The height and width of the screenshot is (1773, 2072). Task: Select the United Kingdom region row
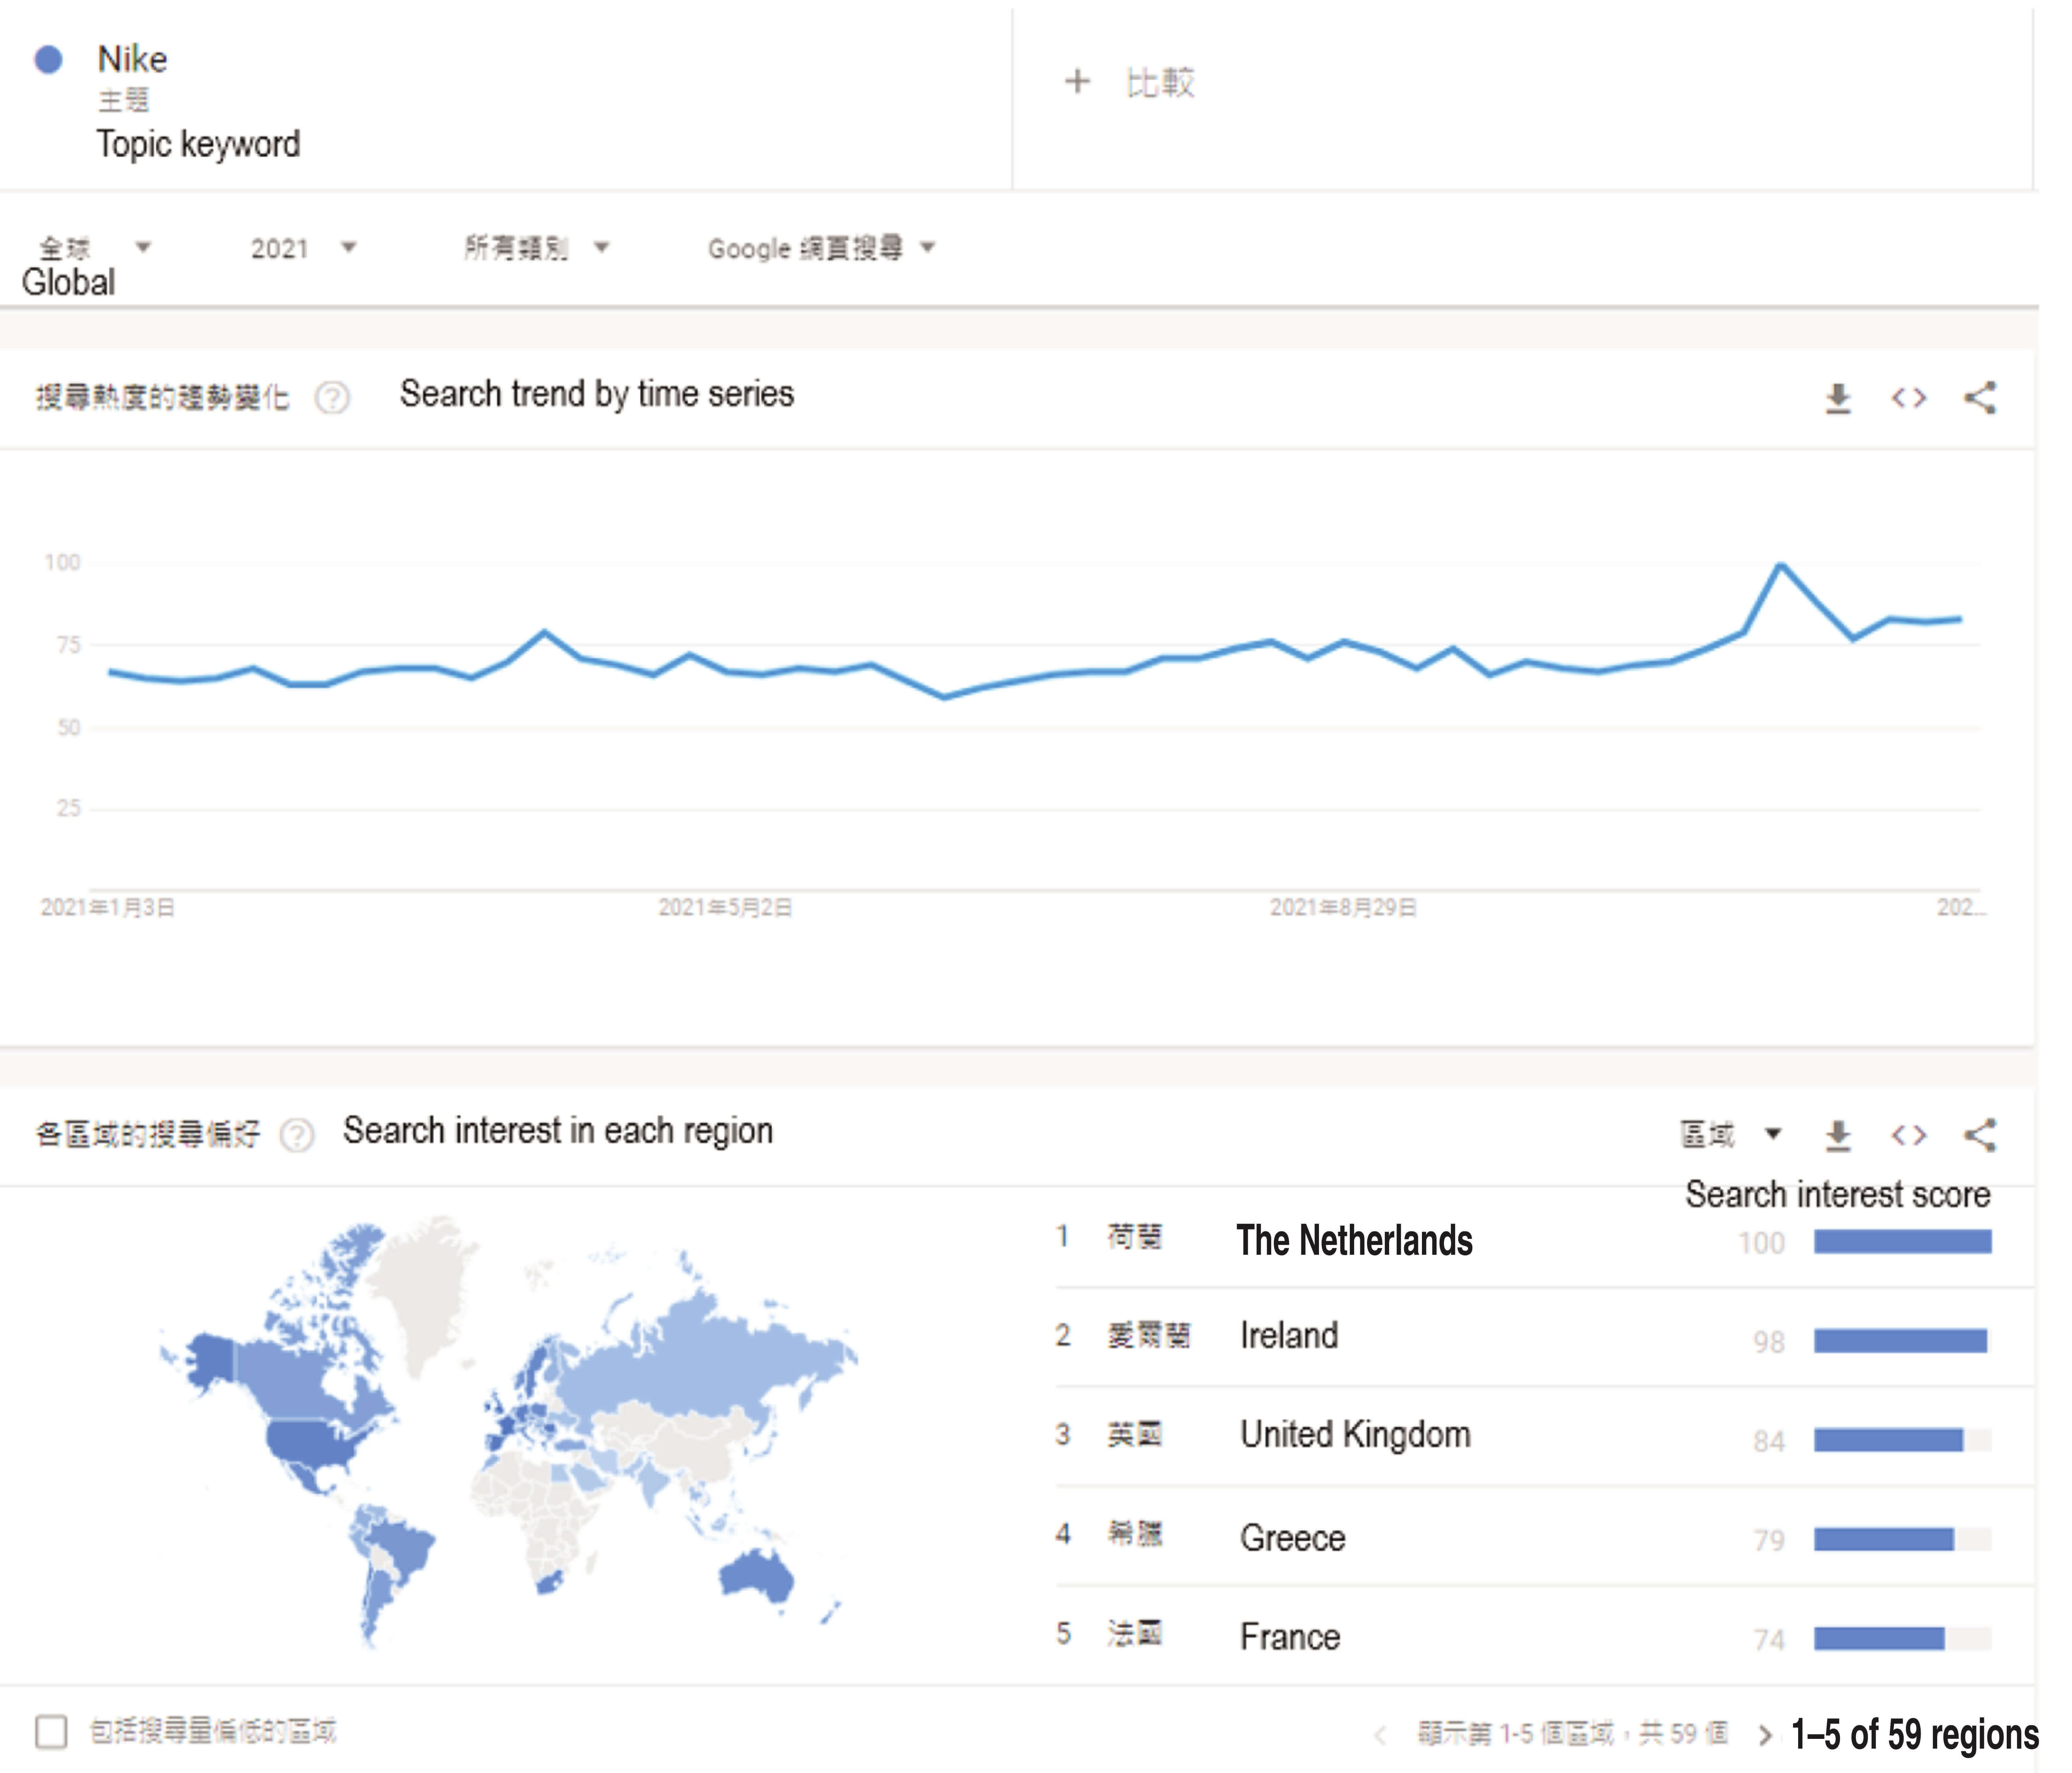click(1545, 1436)
